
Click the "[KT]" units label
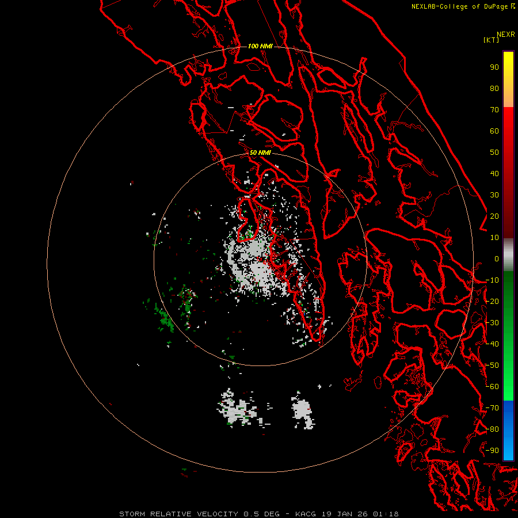pos(492,40)
